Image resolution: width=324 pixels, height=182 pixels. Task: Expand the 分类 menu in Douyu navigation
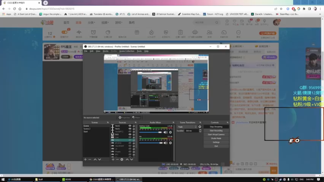pos(92,23)
